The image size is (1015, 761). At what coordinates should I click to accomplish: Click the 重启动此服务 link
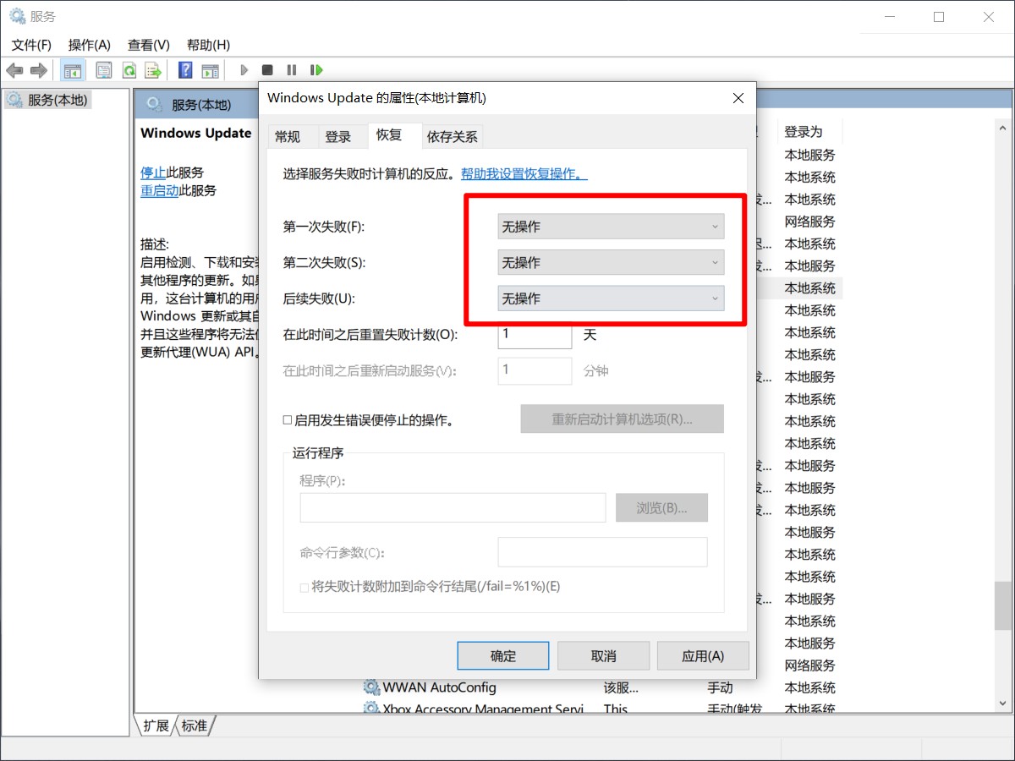pos(161,190)
